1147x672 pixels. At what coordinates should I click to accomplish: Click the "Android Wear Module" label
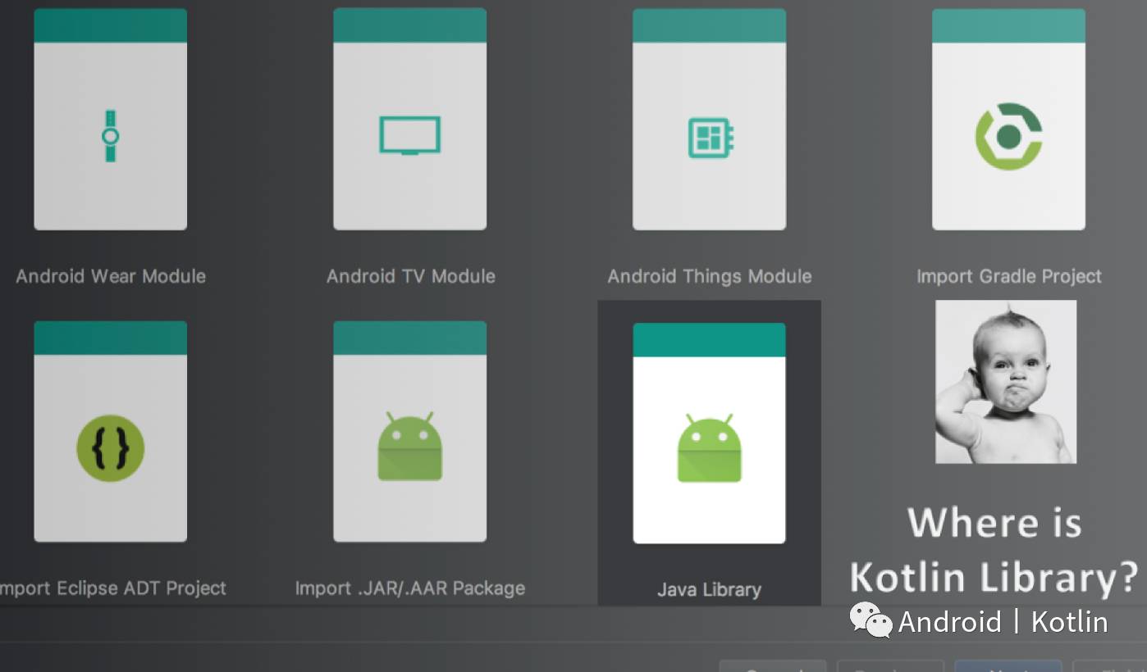pyautogui.click(x=111, y=276)
